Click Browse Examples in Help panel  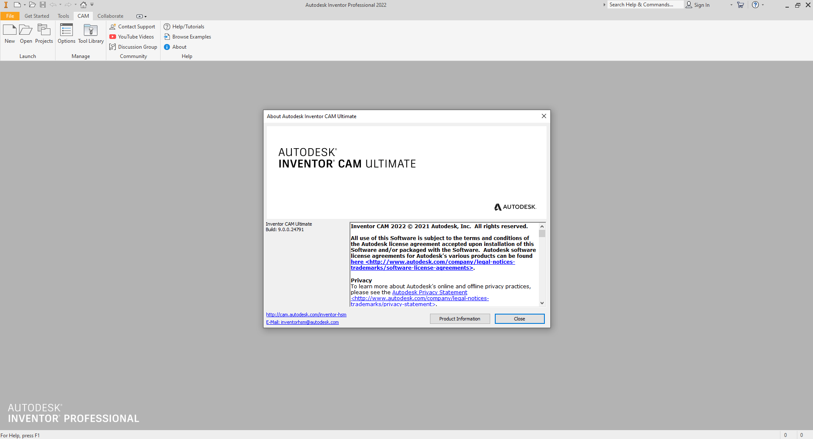pos(187,37)
